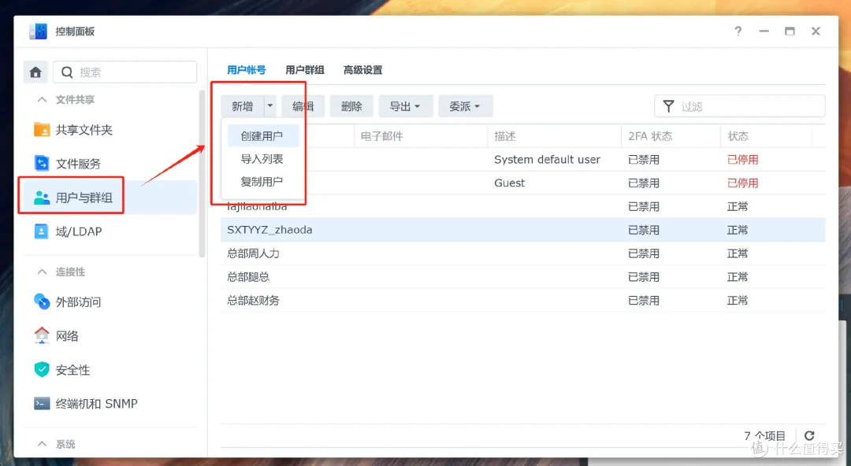Viewport: 851px width, 466px height.
Task: Choose 导入列表 from the menu
Action: pos(262,159)
